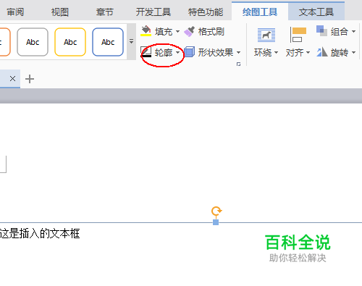
Task: Apply the yellow outline Abc style
Action: pos(70,42)
